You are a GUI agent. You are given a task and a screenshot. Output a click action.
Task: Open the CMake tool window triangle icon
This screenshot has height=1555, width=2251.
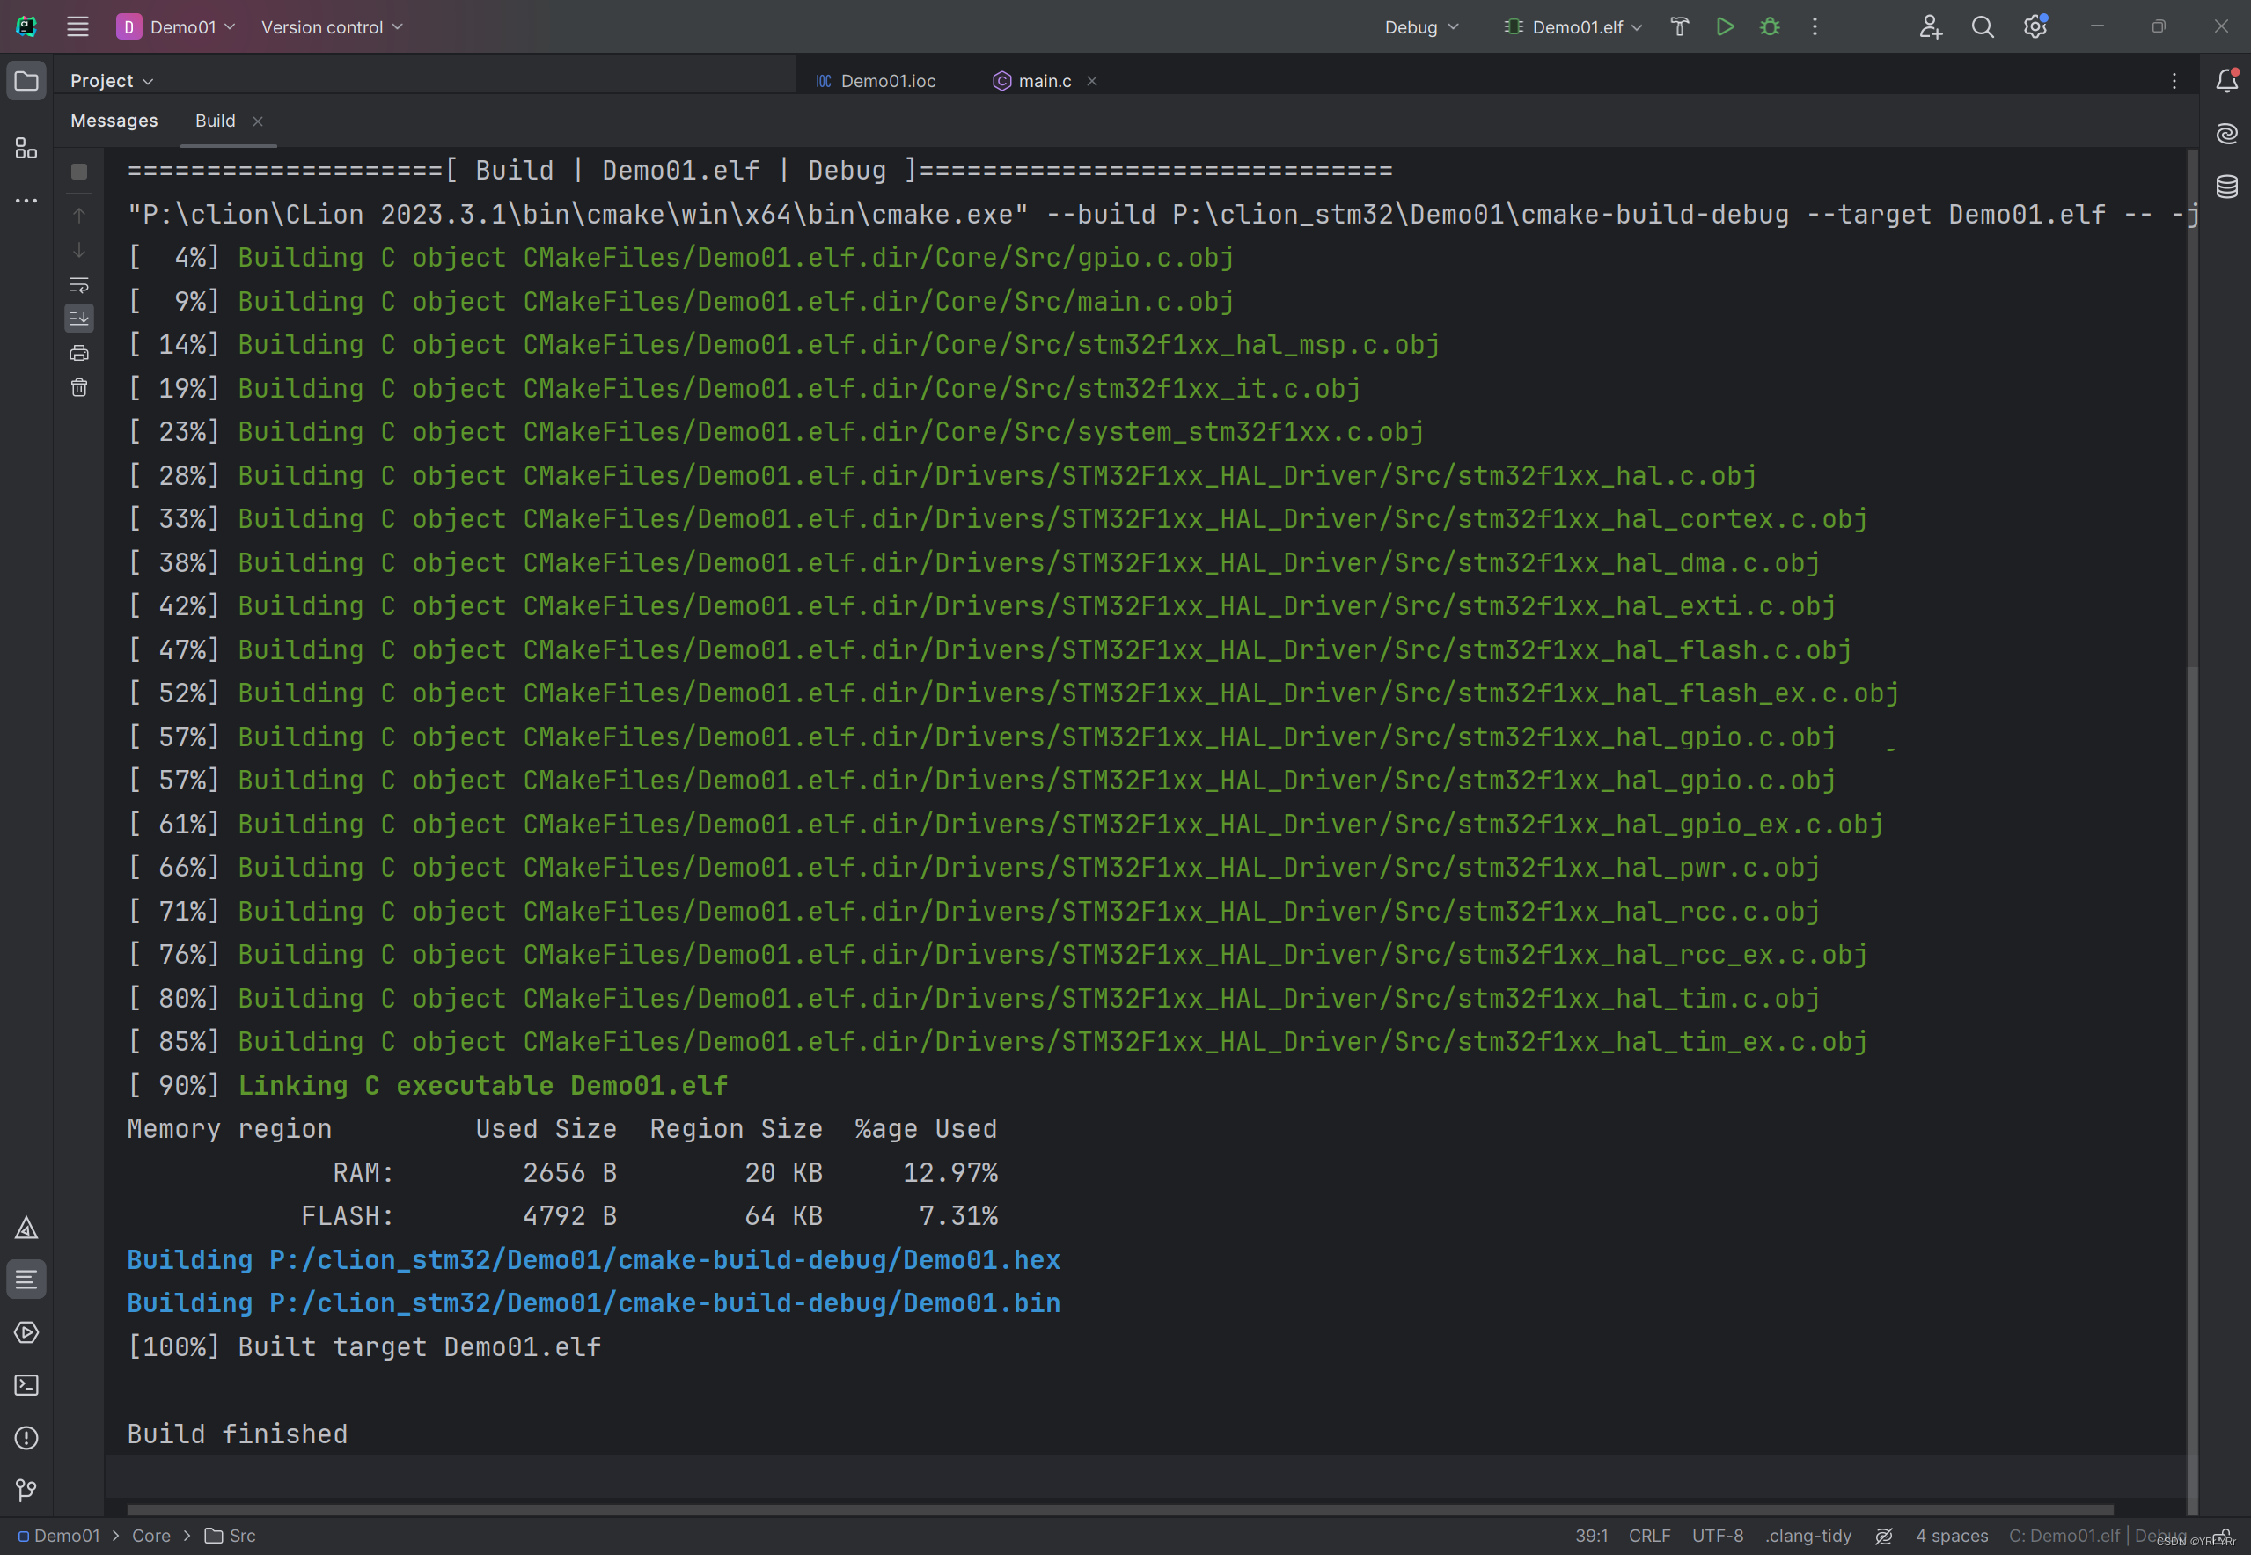[26, 1228]
